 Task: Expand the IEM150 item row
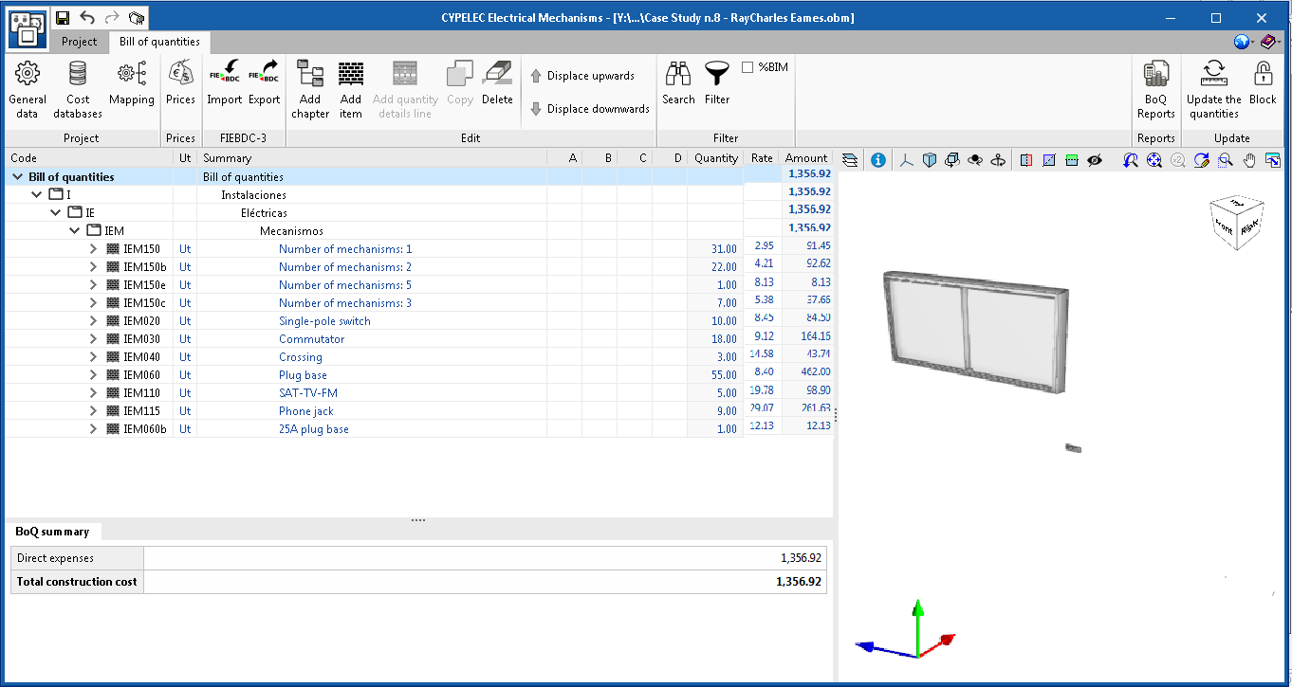pyautogui.click(x=92, y=248)
